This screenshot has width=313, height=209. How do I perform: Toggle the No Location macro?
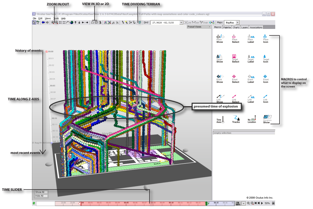[252, 119]
